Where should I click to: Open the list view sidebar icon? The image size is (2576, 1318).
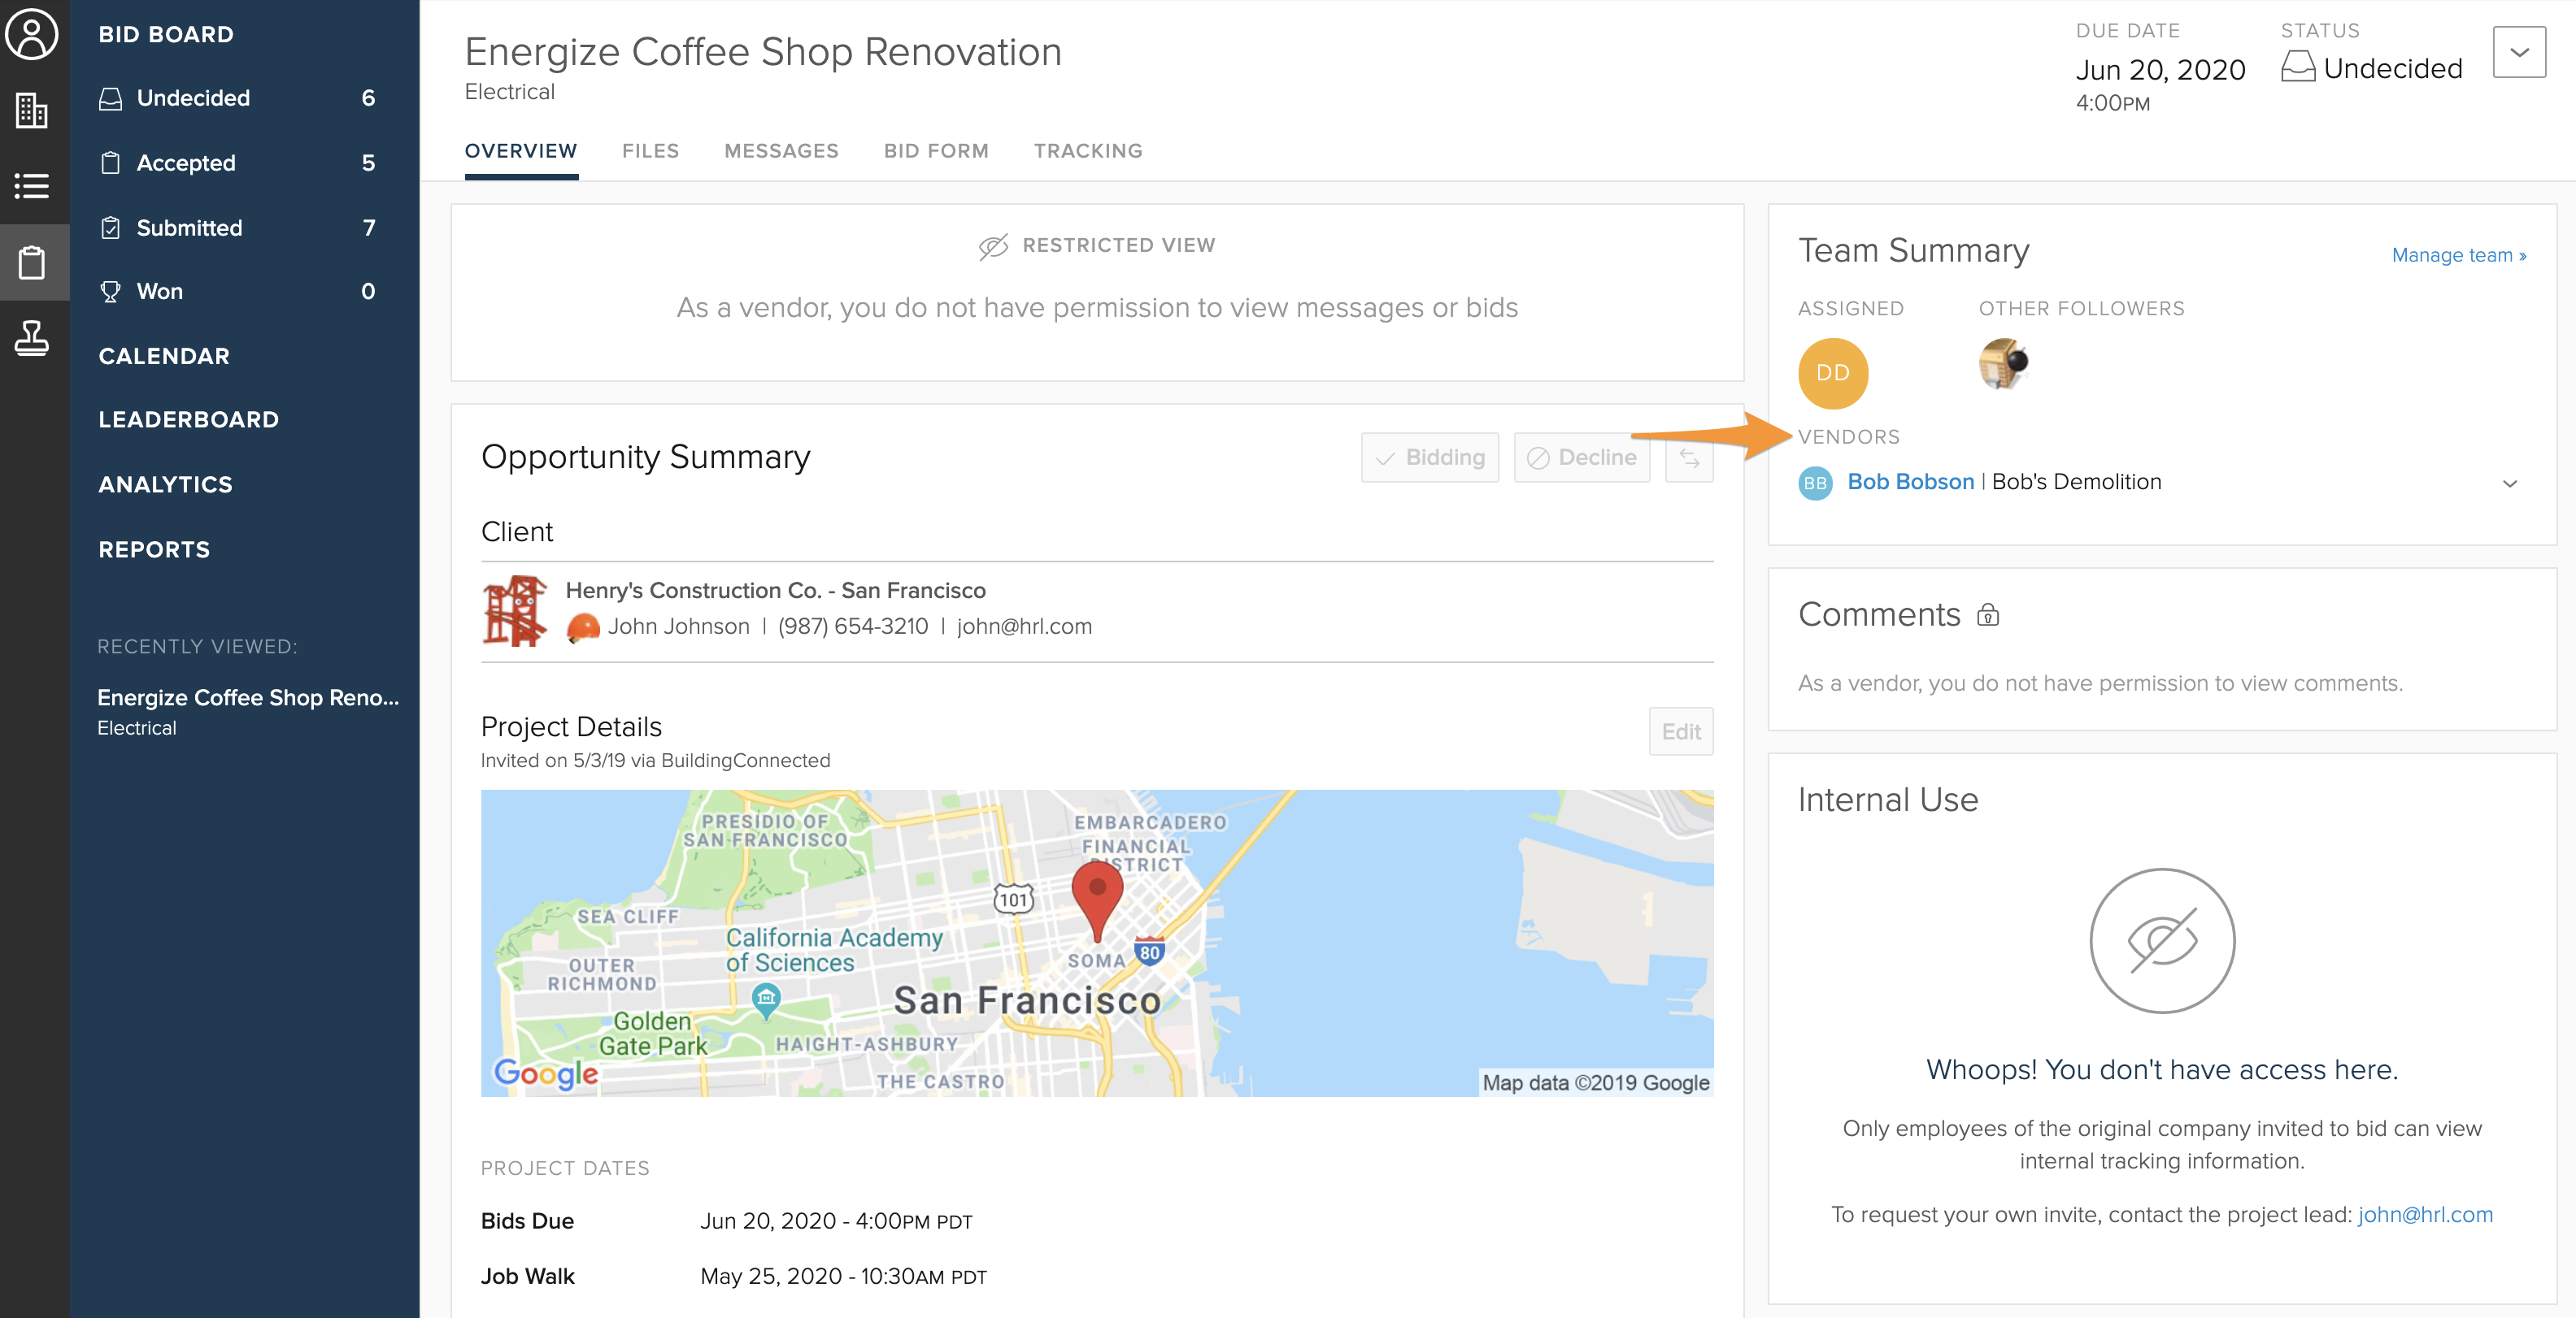click(32, 186)
